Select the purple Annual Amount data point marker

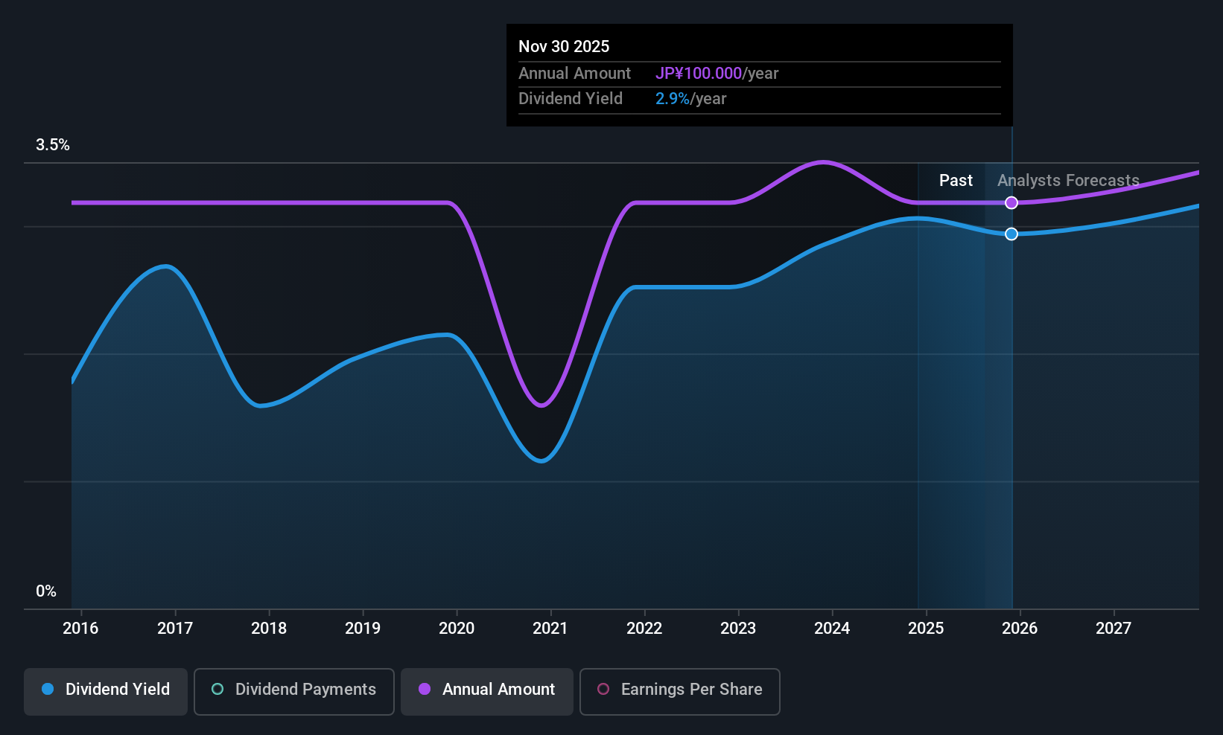click(1011, 202)
